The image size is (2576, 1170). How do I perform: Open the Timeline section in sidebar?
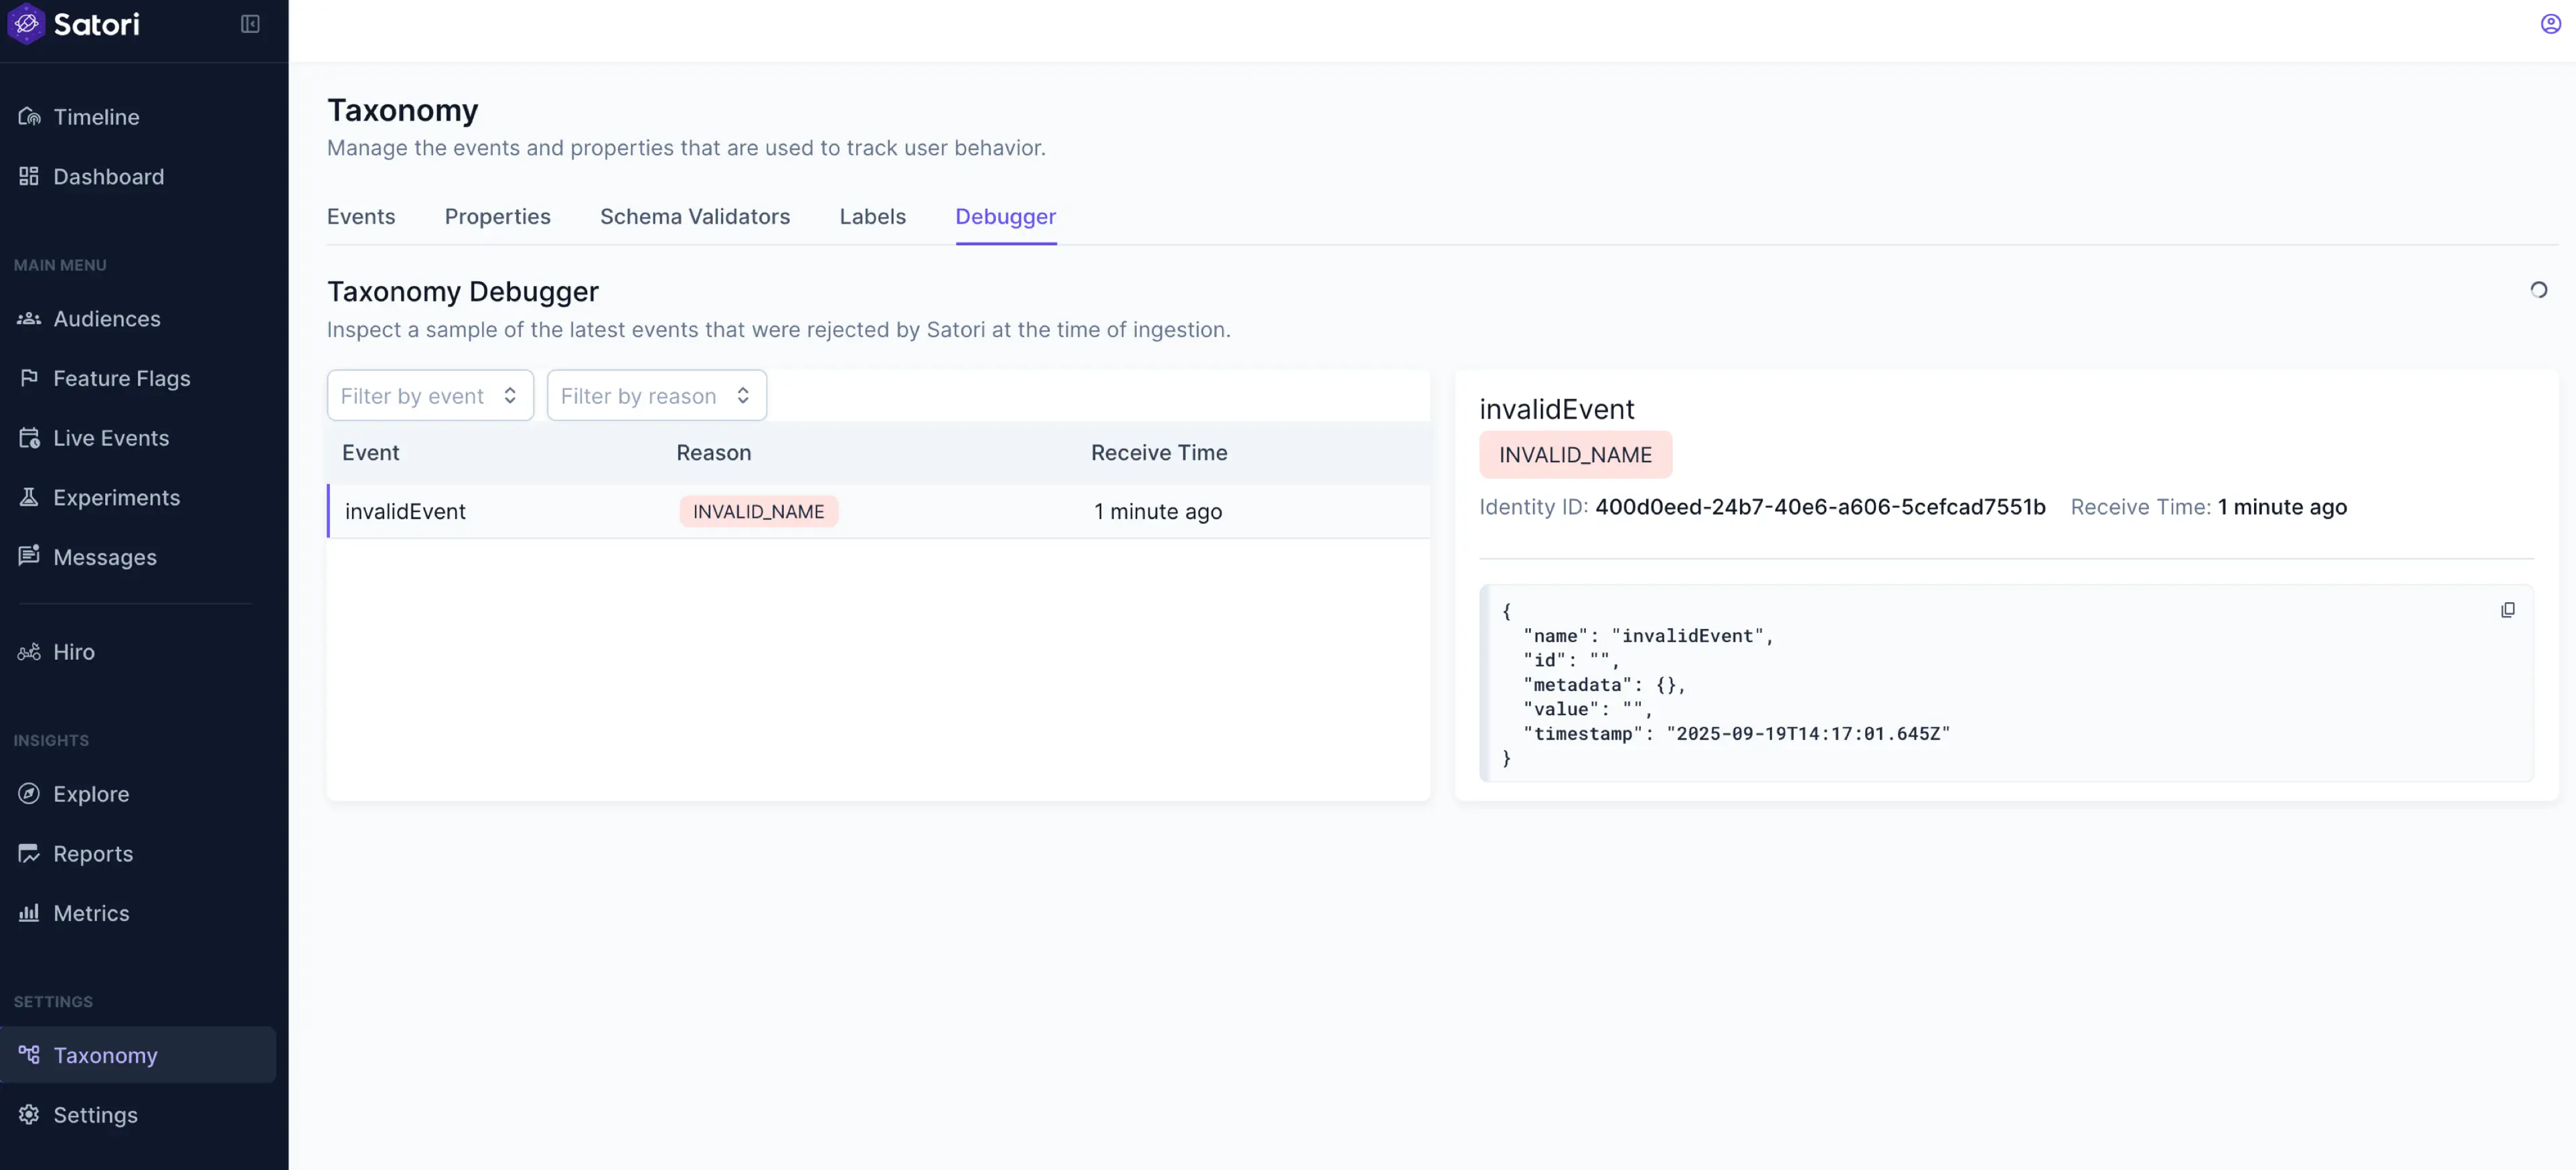click(x=96, y=116)
